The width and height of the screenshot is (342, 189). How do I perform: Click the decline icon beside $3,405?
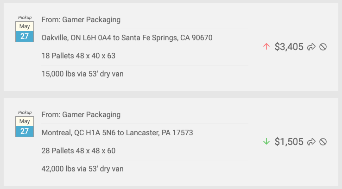323,47
